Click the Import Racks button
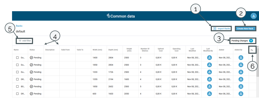Viewport: 259px width, 103px height. pyautogui.click(x=222, y=29)
